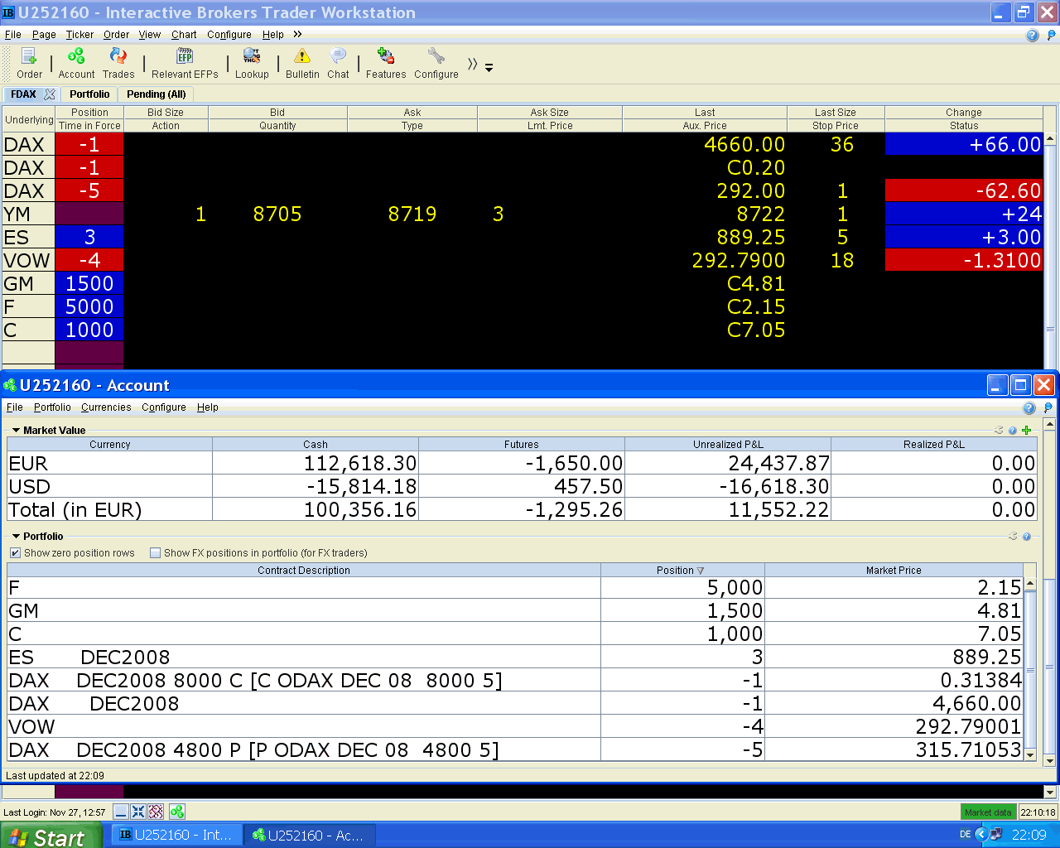Click the Market data status indicator

tap(988, 812)
